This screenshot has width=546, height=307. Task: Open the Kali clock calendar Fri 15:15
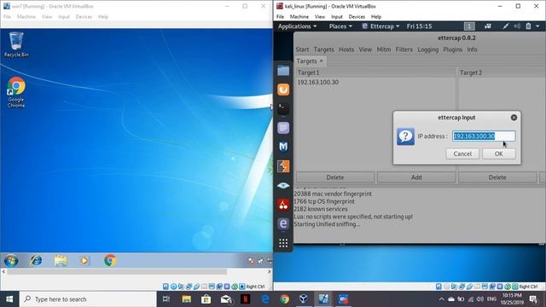point(419,26)
